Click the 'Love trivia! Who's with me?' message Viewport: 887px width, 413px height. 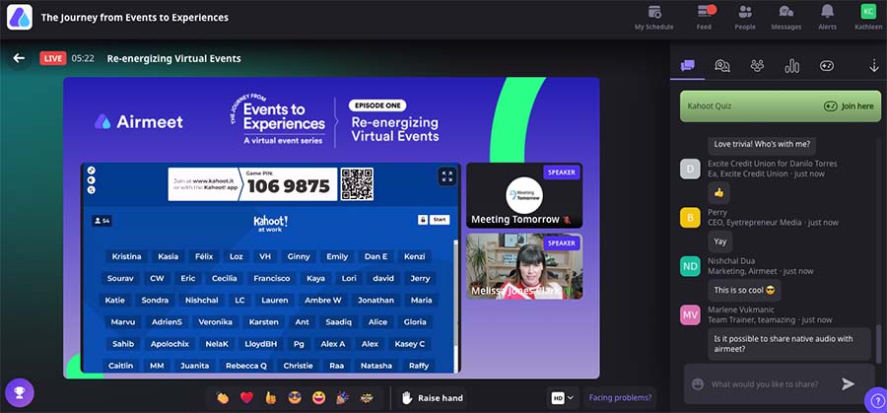coord(762,144)
